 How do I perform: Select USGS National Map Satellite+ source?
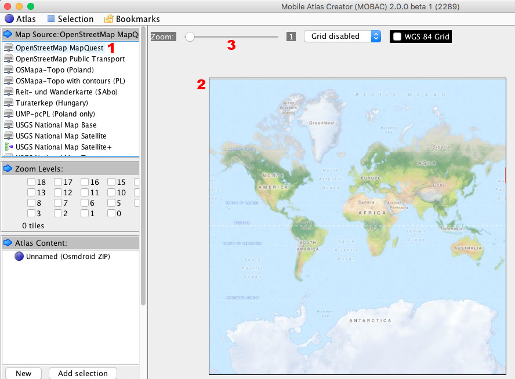(x=64, y=147)
